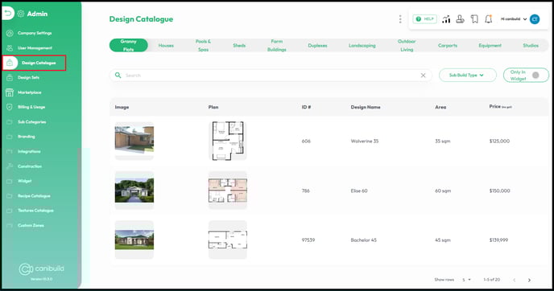Click the search magnifier icon
The height and width of the screenshot is (291, 554).
(x=118, y=75)
